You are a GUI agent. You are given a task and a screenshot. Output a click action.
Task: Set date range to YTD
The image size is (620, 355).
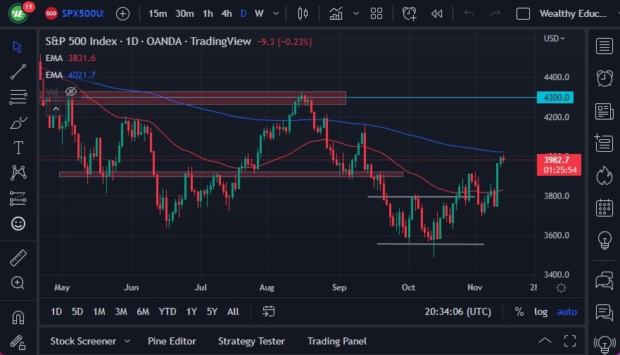167,311
